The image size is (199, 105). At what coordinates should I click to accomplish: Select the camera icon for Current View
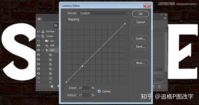pos(47,41)
